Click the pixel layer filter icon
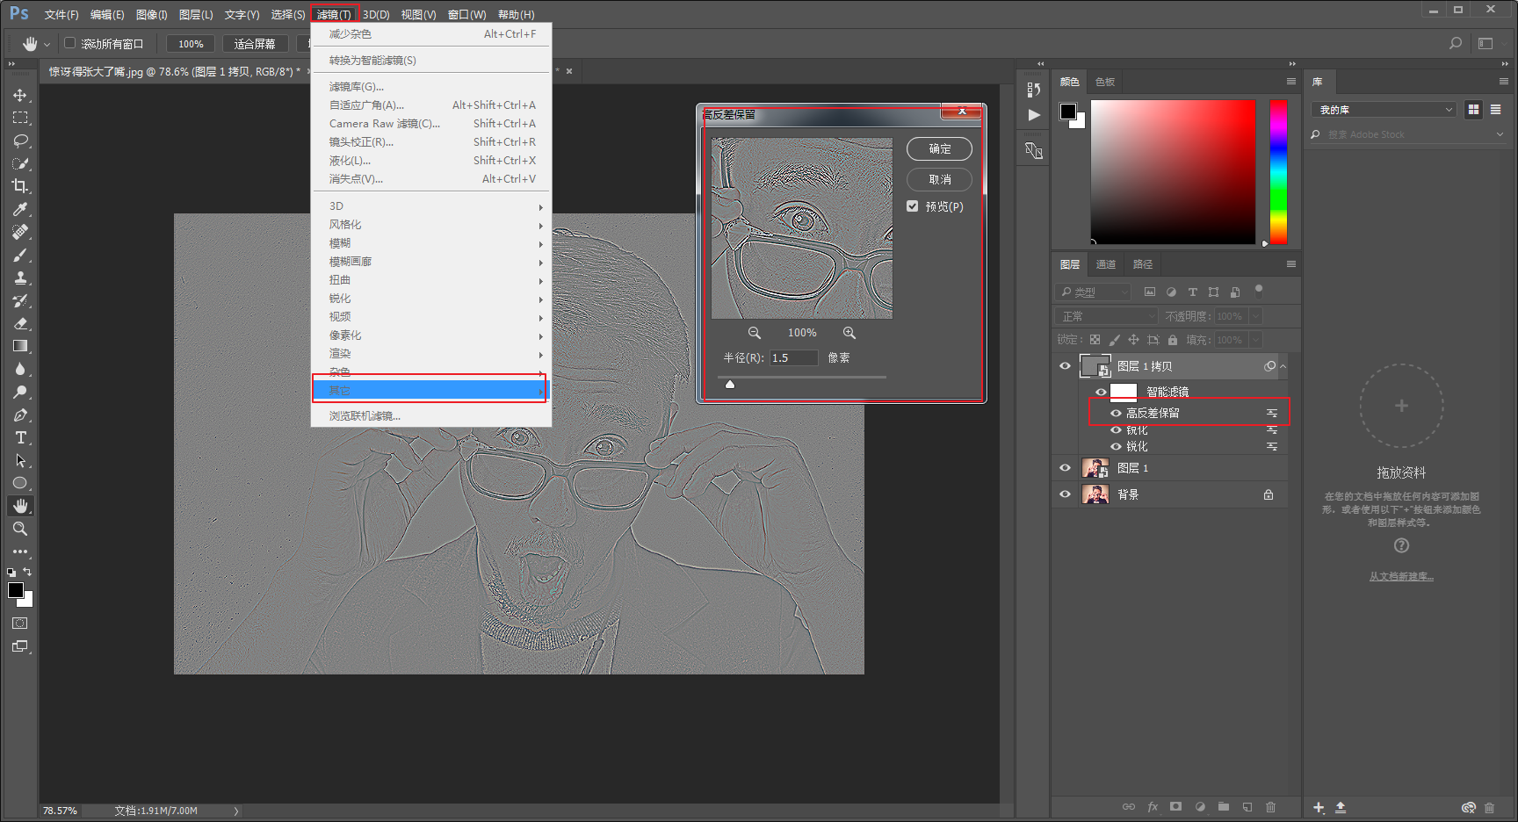This screenshot has height=822, width=1518. pyautogui.click(x=1149, y=292)
